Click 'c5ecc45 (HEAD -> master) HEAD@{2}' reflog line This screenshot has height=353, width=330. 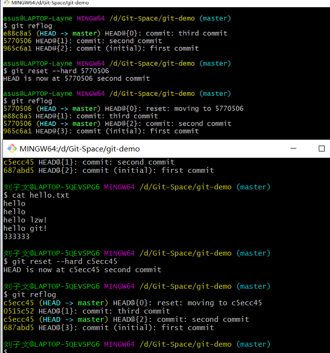click(126, 319)
